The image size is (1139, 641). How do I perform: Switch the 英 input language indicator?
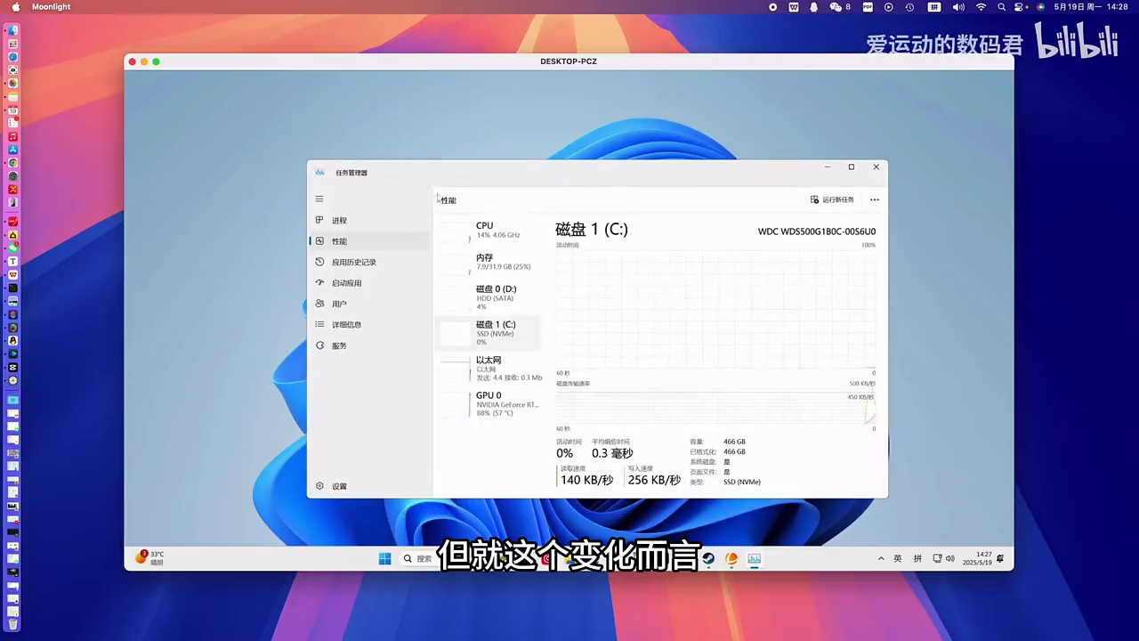tap(898, 559)
